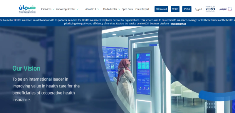Click the IPSAR button

point(187,9)
